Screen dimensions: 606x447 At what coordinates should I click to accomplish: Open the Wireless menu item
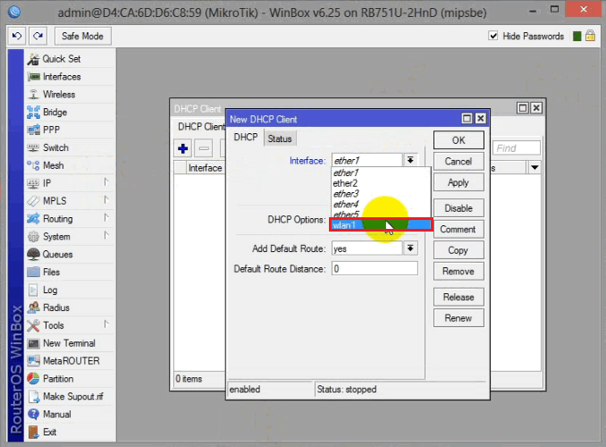click(x=71, y=95)
